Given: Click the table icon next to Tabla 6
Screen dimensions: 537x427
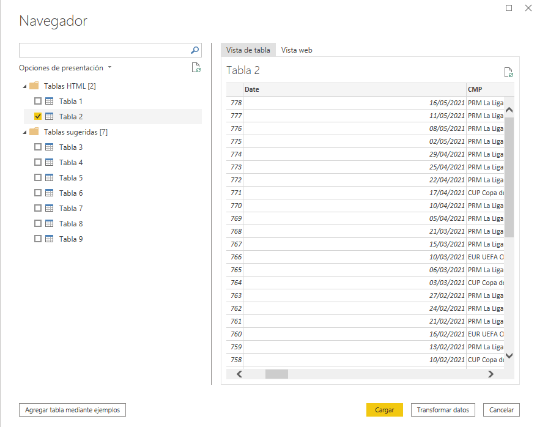Looking at the screenshot, I should 50,193.
